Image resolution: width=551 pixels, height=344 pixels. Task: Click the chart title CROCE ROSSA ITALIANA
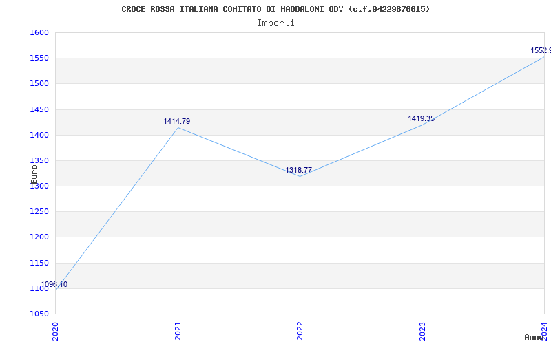coord(275,9)
